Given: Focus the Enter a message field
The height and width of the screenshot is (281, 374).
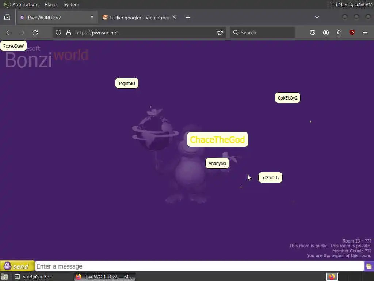Looking at the screenshot, I should 199,266.
